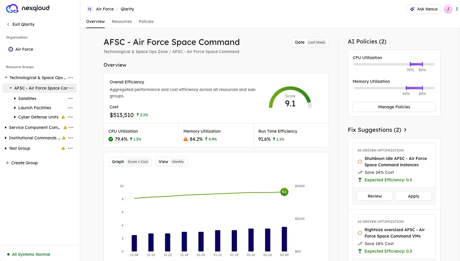
Task: Open the more-options menu for AFSC group
Action: point(71,88)
